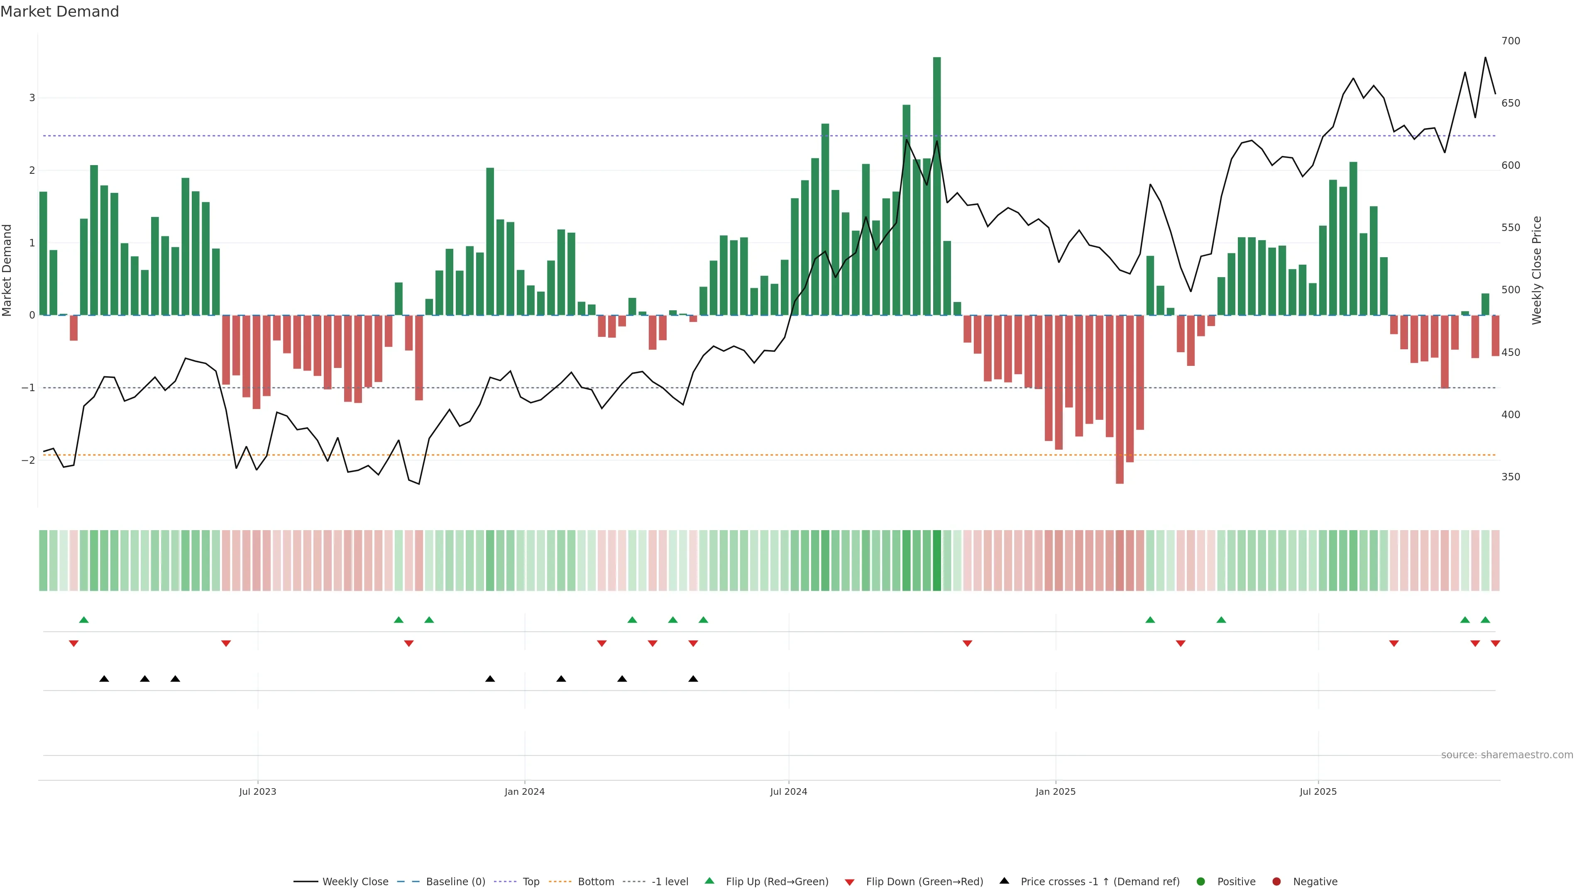This screenshot has width=1594, height=896.
Task: Click the red Flip Down legend triangle
Action: click(x=850, y=882)
